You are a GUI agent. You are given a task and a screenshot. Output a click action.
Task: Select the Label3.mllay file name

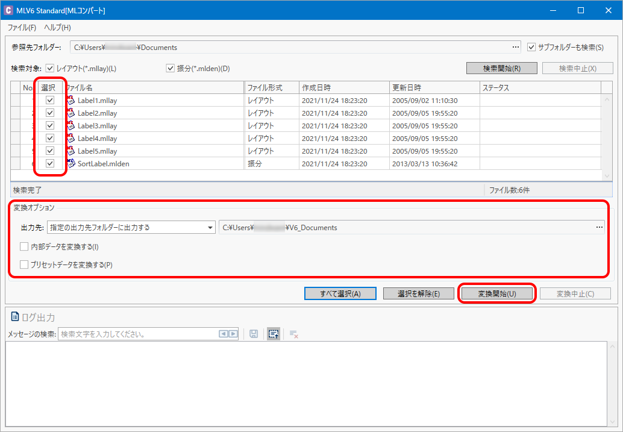(98, 126)
